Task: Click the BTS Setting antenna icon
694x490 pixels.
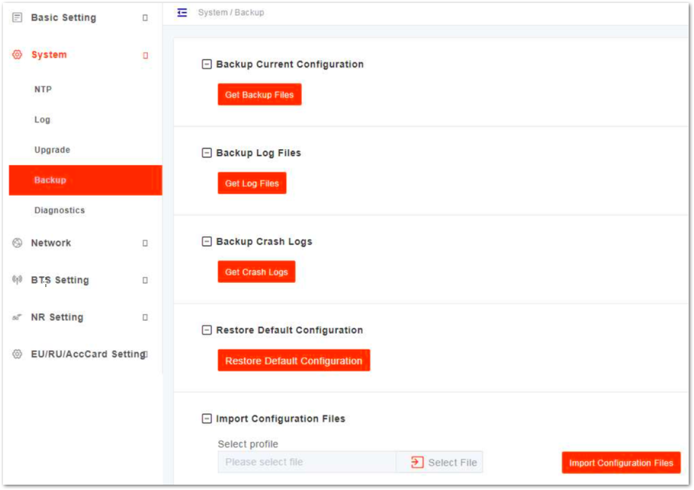Action: (x=17, y=279)
